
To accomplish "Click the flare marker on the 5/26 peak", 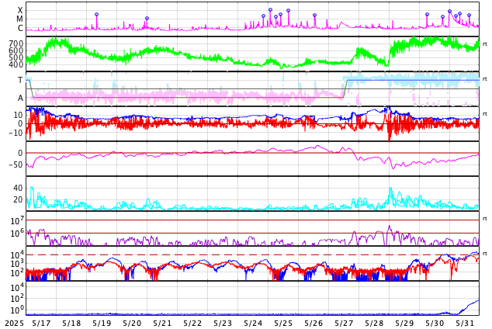I will (315, 15).
